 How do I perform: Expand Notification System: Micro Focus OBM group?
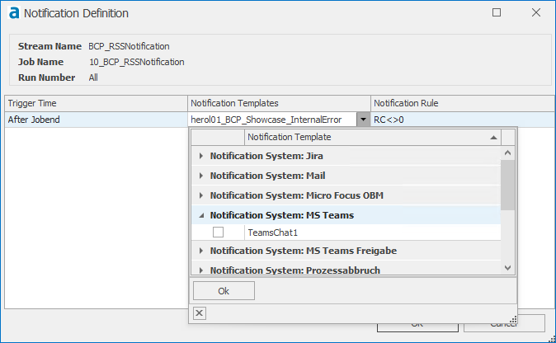coord(201,195)
